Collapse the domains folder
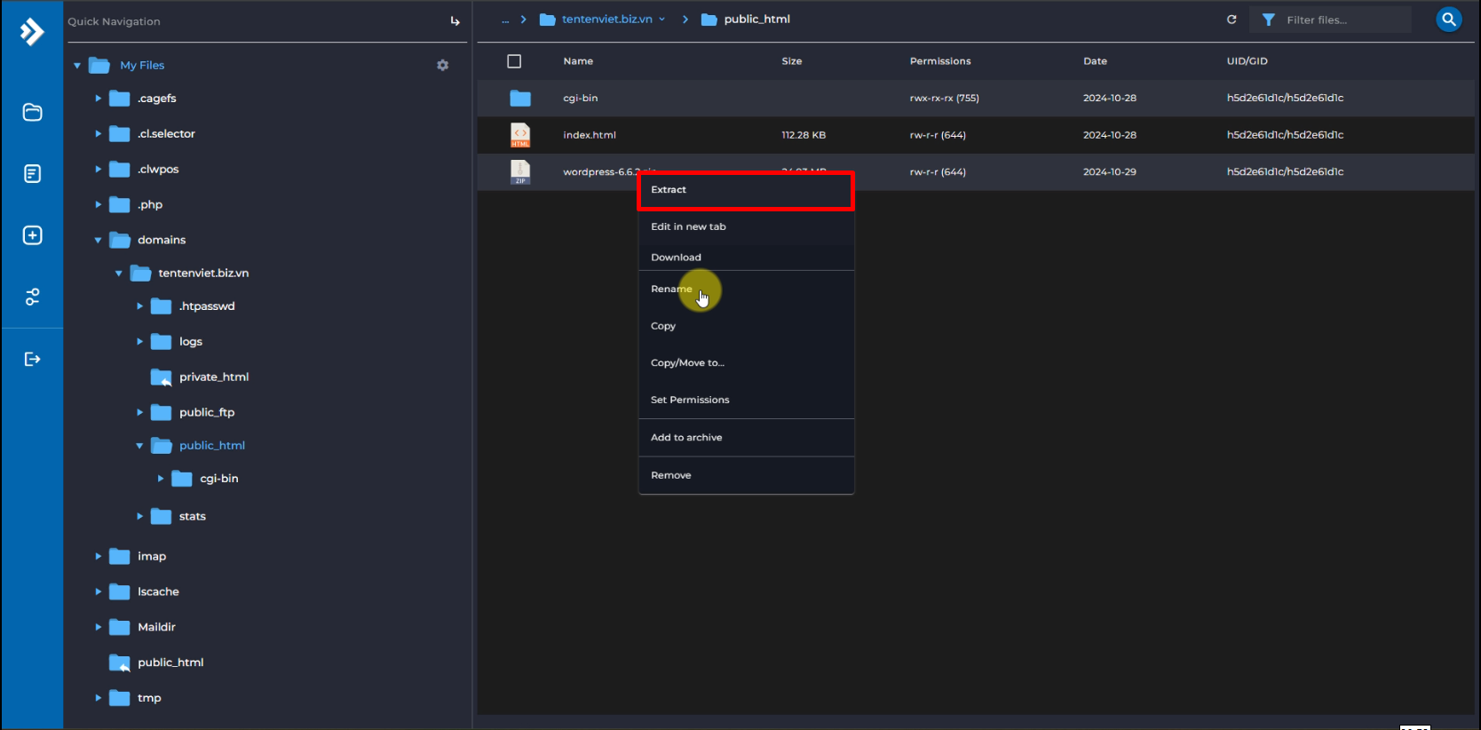 [x=98, y=240]
